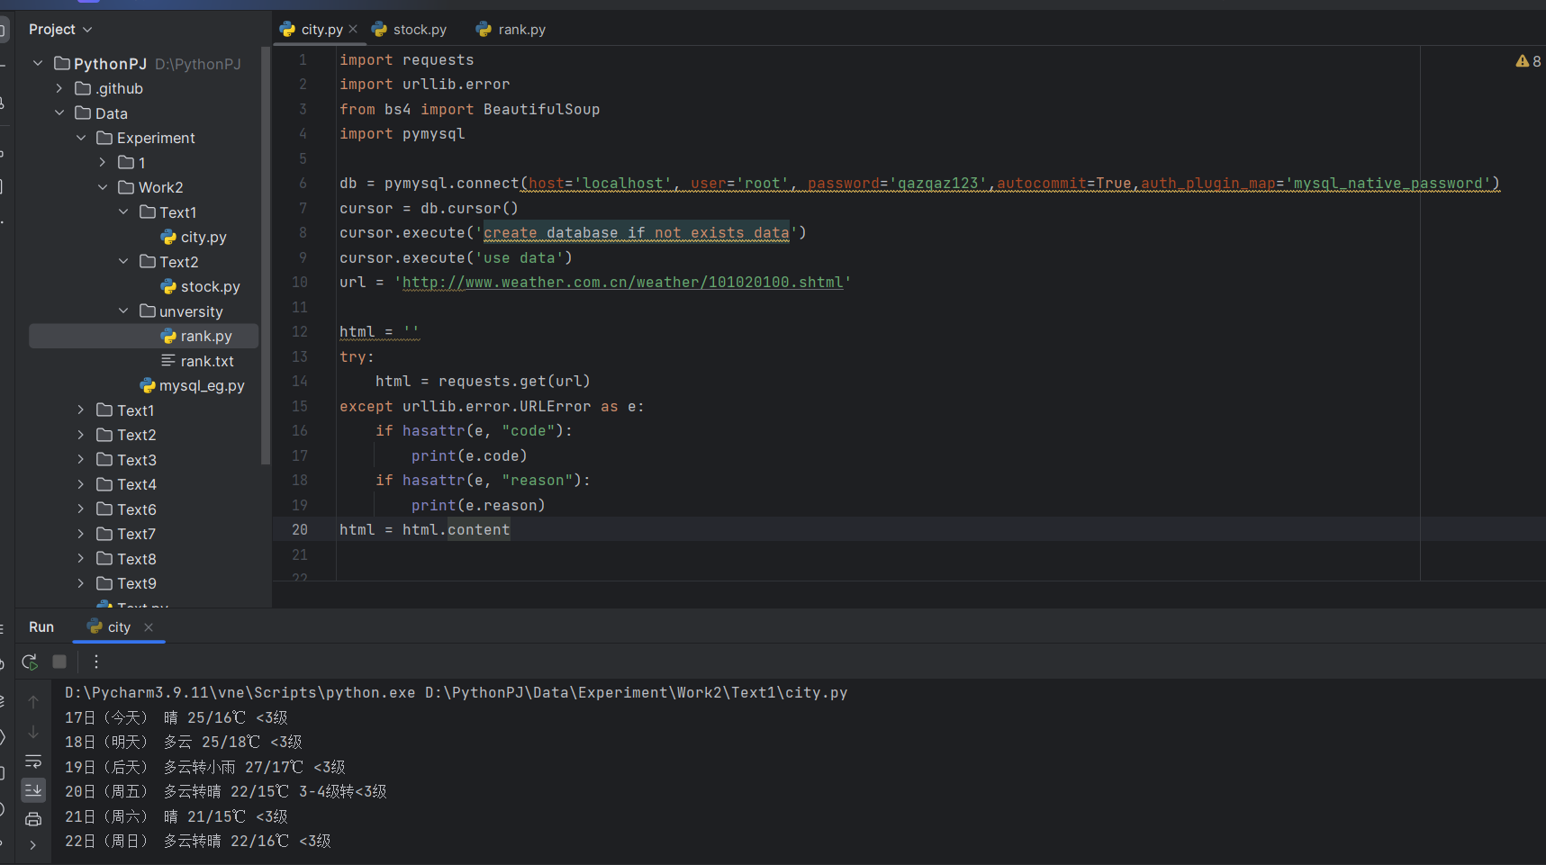Click console output line starting with 20日
The width and height of the screenshot is (1546, 865).
pos(226,792)
